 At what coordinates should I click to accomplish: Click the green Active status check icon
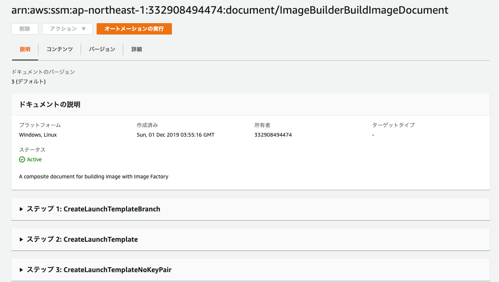(x=22, y=159)
